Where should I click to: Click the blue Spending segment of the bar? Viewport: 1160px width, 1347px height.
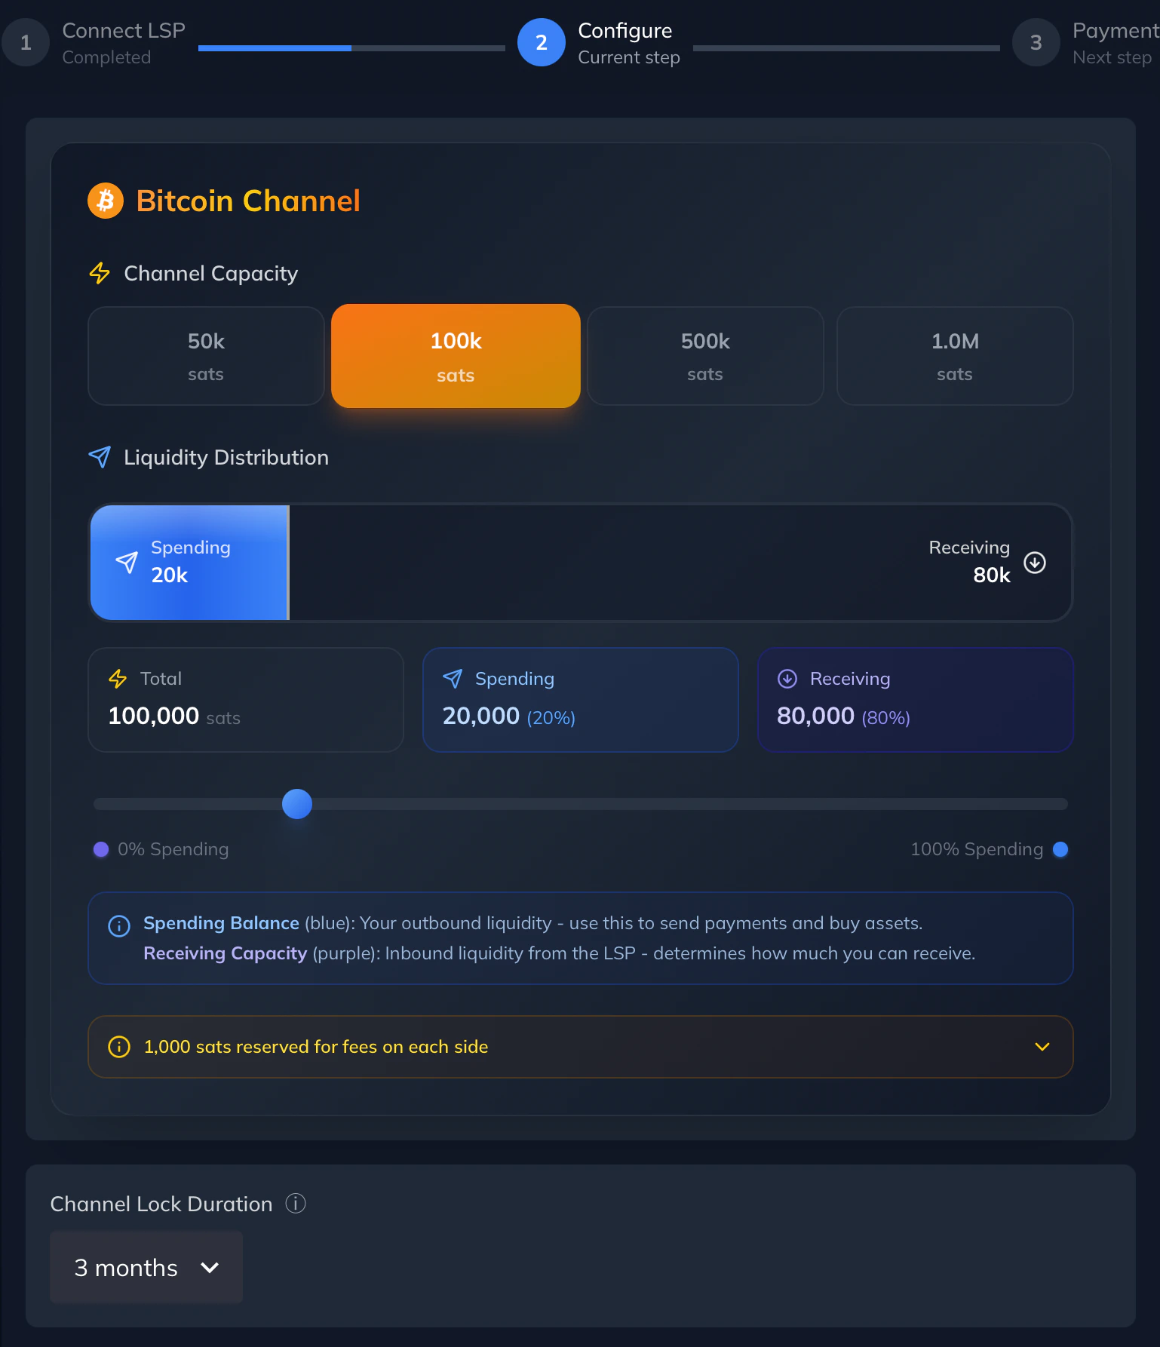[x=189, y=562]
